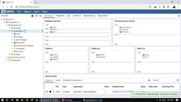Viewport: 181px width, 102px height.
Task: Switch to the Dependents tab
Action: click(103, 16)
